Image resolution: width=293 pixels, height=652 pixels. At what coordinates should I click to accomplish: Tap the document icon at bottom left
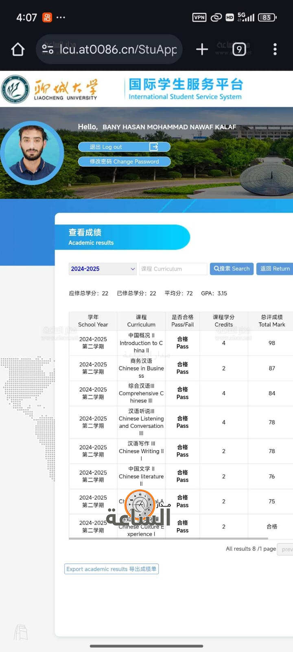tap(21, 632)
